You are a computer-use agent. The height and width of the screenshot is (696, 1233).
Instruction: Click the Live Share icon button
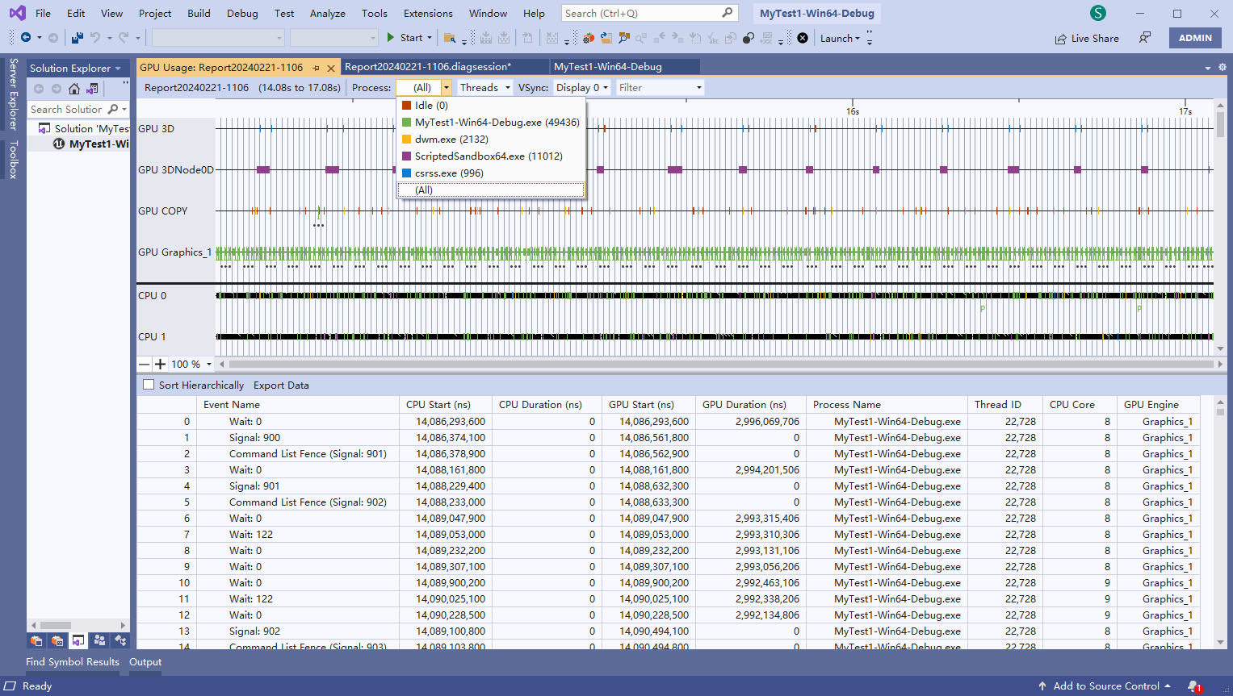click(1087, 38)
